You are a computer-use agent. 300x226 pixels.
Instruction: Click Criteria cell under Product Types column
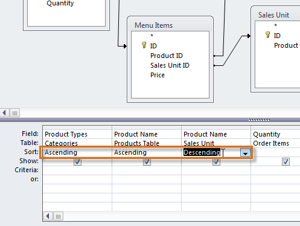pyautogui.click(x=77, y=170)
